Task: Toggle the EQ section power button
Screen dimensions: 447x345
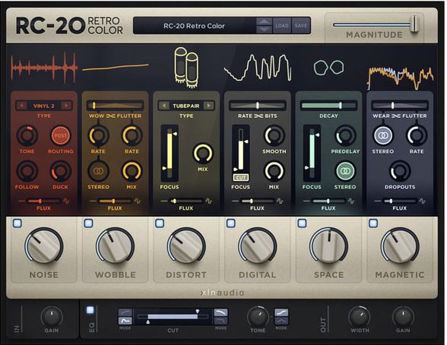Action: pos(90,310)
